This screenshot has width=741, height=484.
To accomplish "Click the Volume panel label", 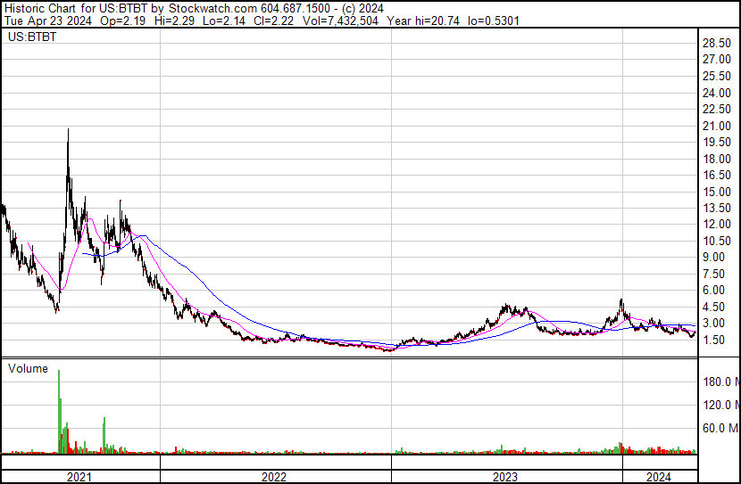I will 28,368.
